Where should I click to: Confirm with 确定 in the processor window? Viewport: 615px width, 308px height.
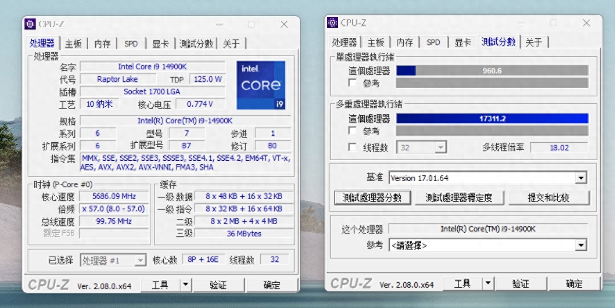coord(272,285)
